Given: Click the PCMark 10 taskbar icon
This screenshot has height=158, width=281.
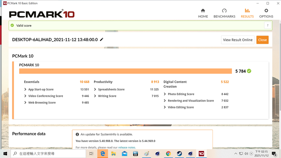Looking at the screenshot, I should coord(201,154).
